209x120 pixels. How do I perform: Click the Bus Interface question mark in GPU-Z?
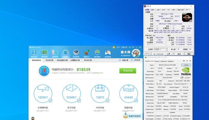[190, 84]
